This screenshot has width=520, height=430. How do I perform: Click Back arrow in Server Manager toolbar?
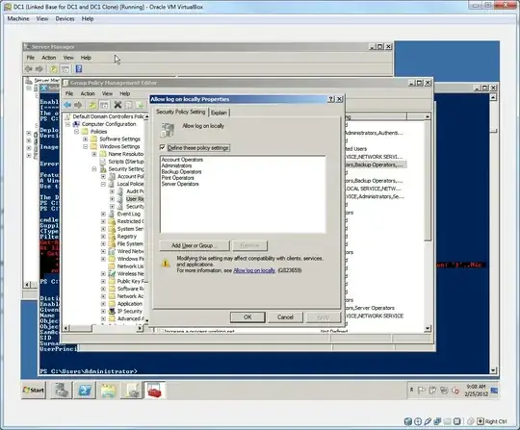[x=29, y=68]
